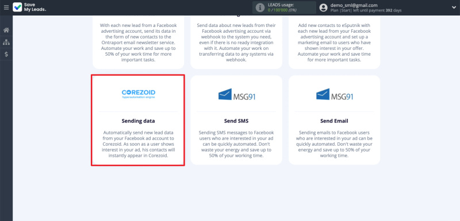This screenshot has width=460, height=221.
Task: Open Connections sitemap icon in sidebar
Action: point(6,42)
